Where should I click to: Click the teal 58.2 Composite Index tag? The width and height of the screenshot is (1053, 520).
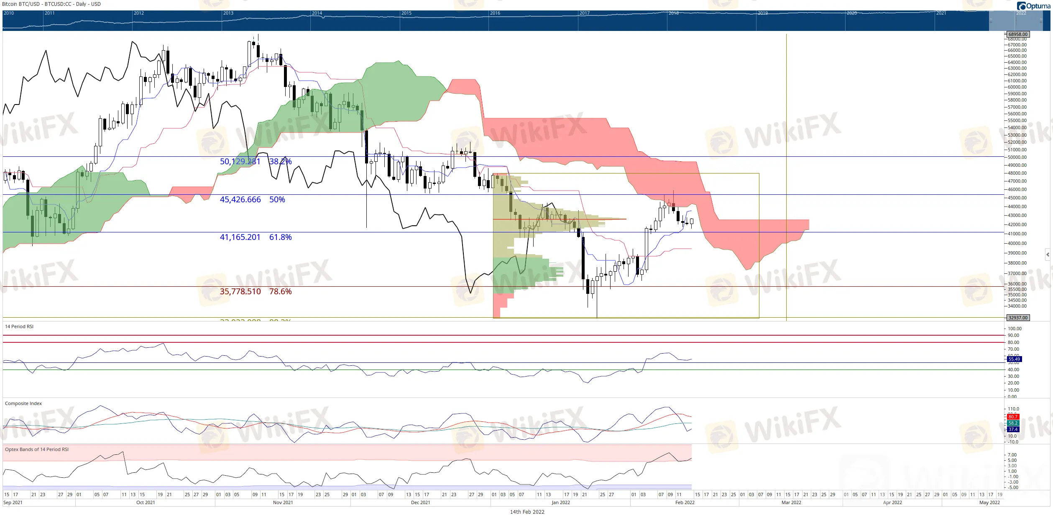[1012, 423]
